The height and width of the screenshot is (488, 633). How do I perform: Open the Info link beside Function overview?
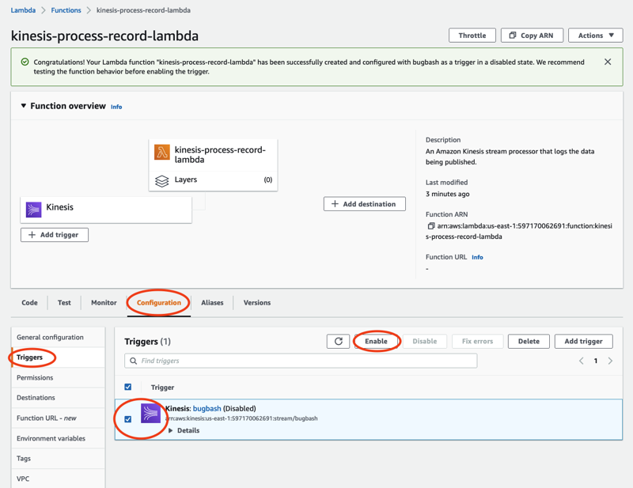tap(116, 106)
